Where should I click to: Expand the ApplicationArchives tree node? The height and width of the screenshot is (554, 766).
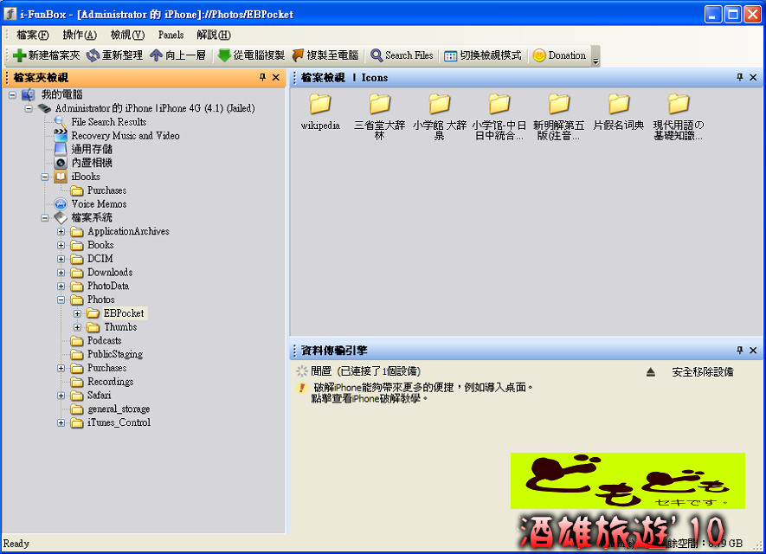click(61, 231)
